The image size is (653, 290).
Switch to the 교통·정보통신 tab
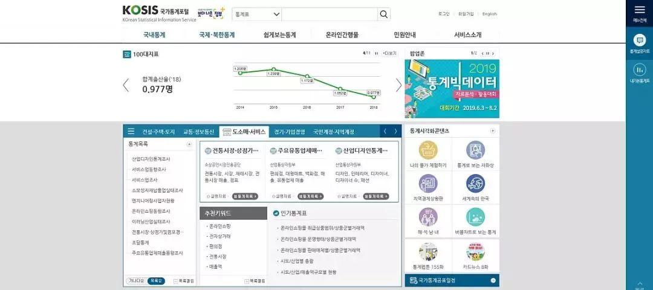coord(199,132)
